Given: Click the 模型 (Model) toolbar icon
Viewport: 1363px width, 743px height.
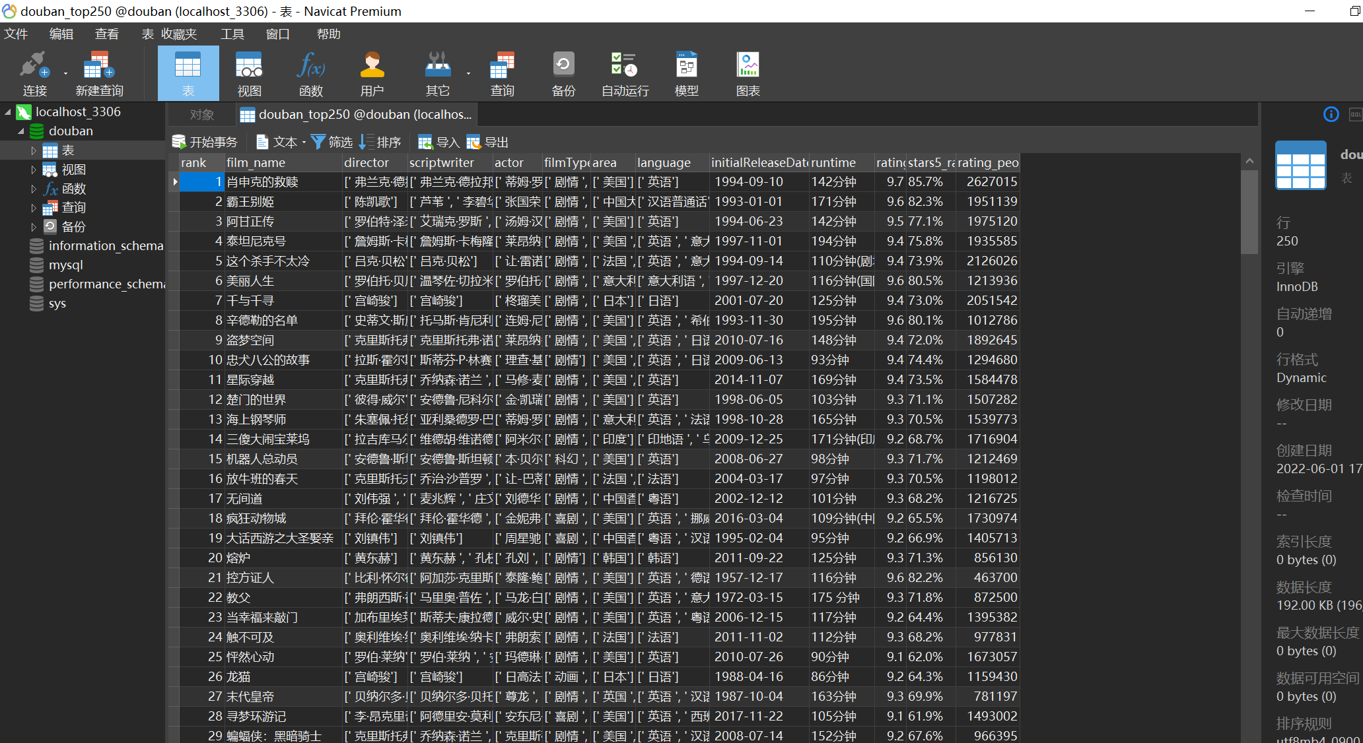Looking at the screenshot, I should click(686, 74).
